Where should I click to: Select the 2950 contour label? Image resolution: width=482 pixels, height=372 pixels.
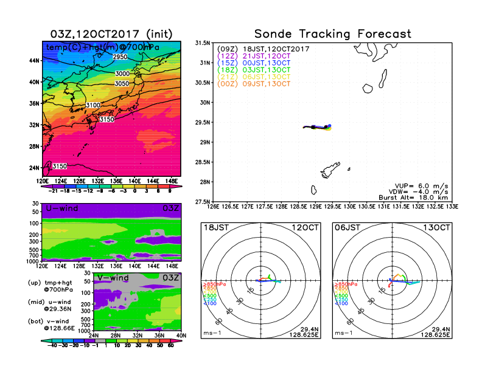click(x=120, y=57)
